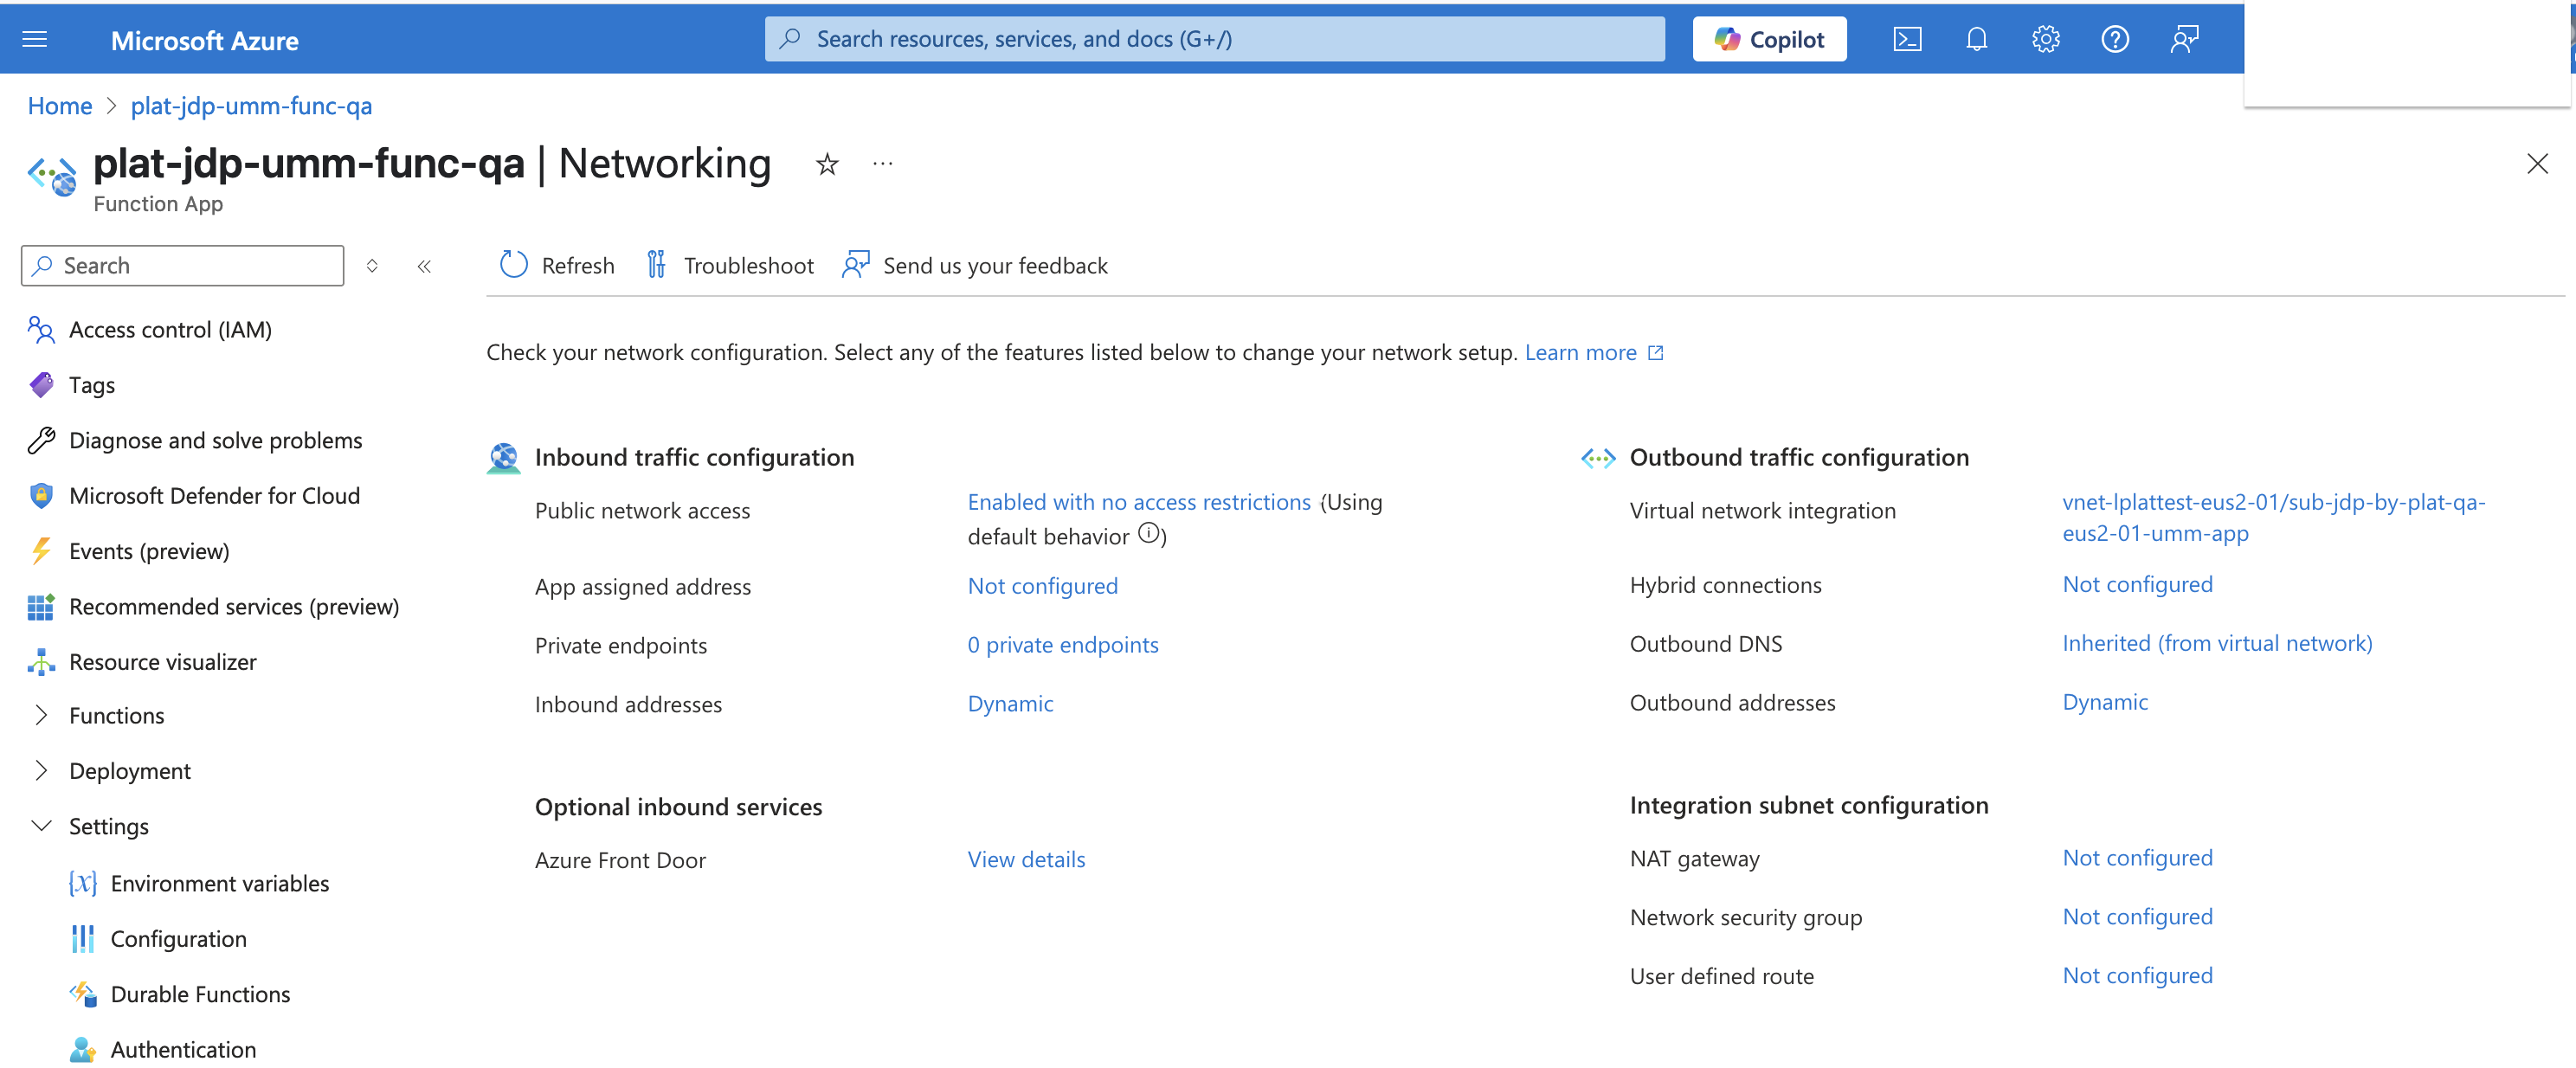2576x1068 pixels.
Task: Open Cloud Shell from the top bar
Action: (x=1907, y=40)
